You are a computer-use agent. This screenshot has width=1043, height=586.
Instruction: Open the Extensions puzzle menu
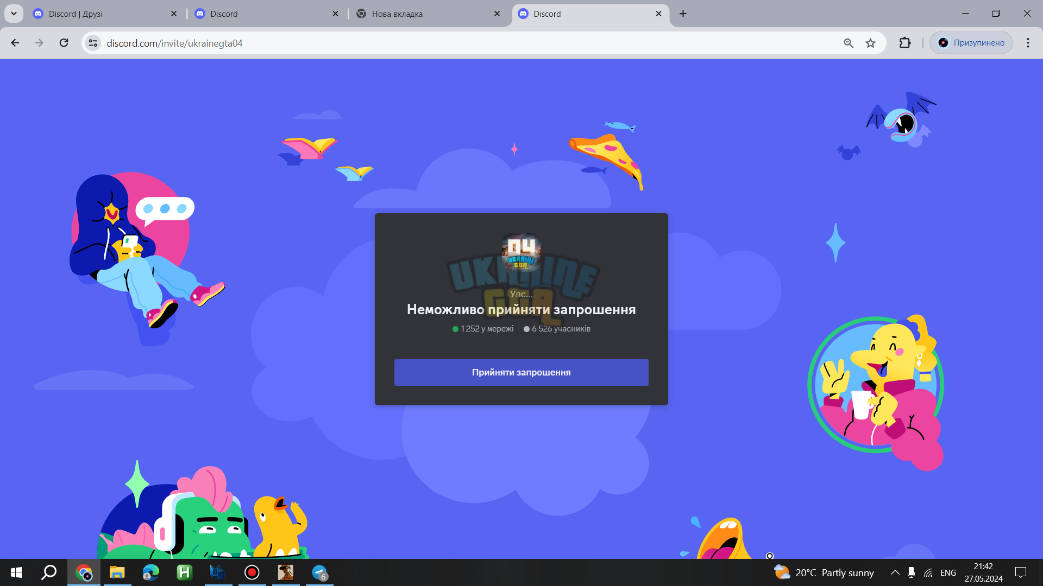905,43
